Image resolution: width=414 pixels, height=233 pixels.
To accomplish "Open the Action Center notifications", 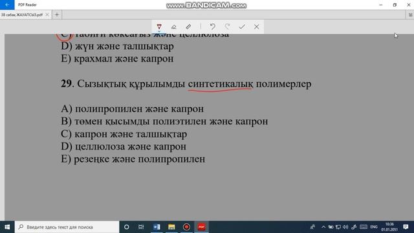I will [x=406, y=227].
